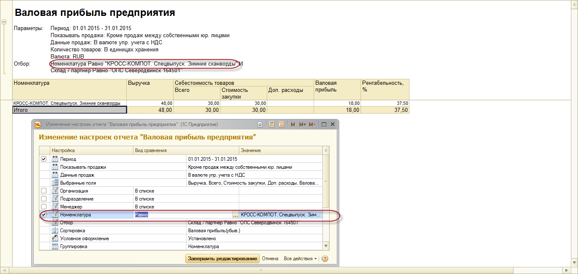This screenshot has height=274, width=578.
Task: Click Завершить редактирование button
Action: click(222, 259)
